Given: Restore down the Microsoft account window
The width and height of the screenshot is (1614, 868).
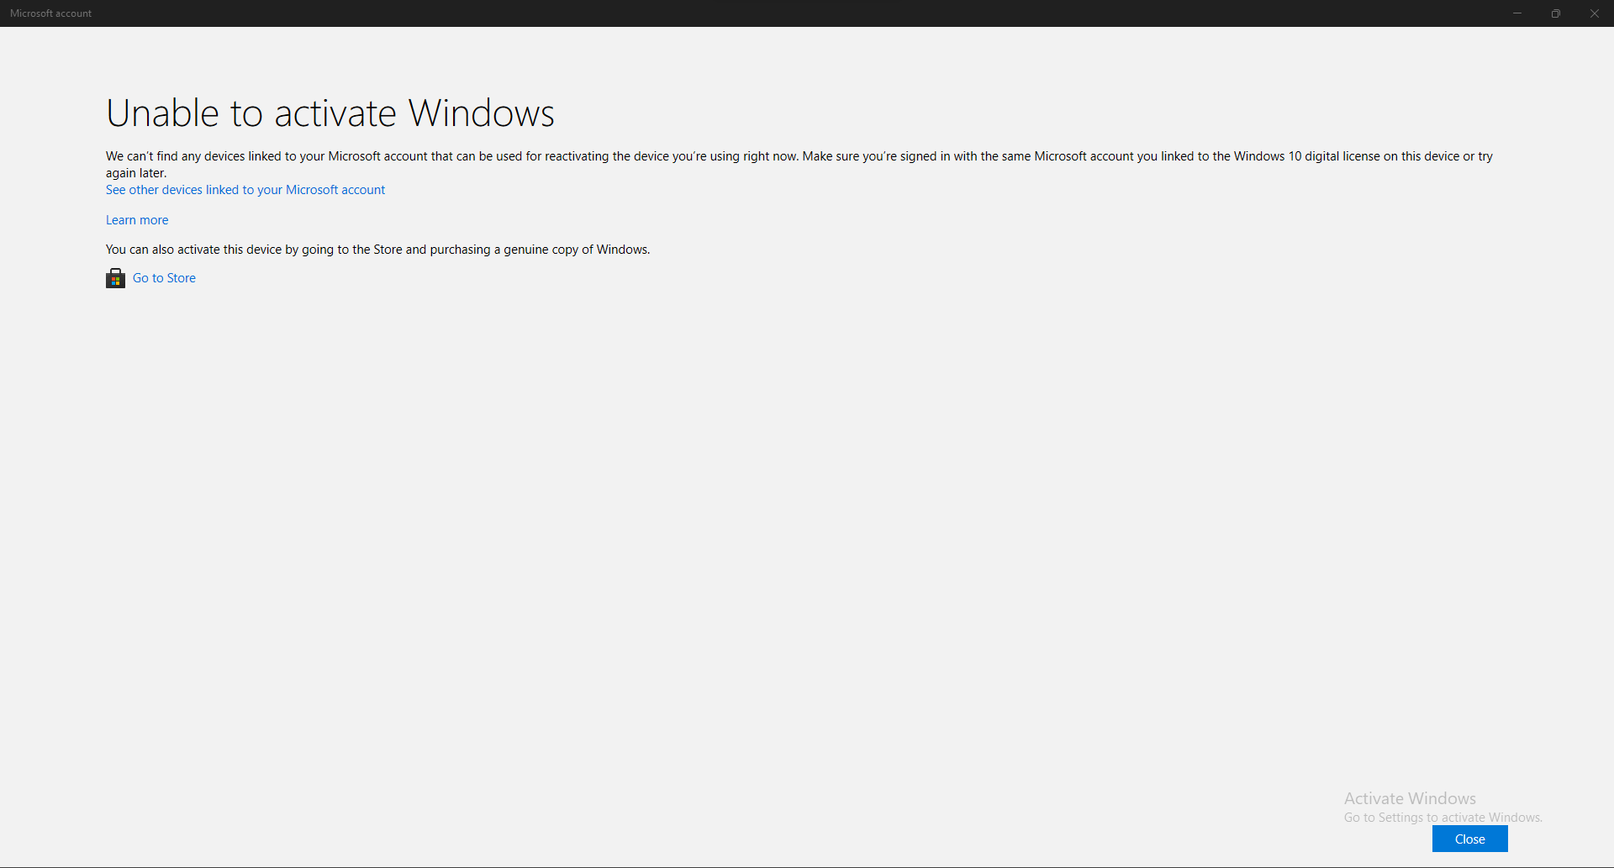Looking at the screenshot, I should click(x=1556, y=13).
